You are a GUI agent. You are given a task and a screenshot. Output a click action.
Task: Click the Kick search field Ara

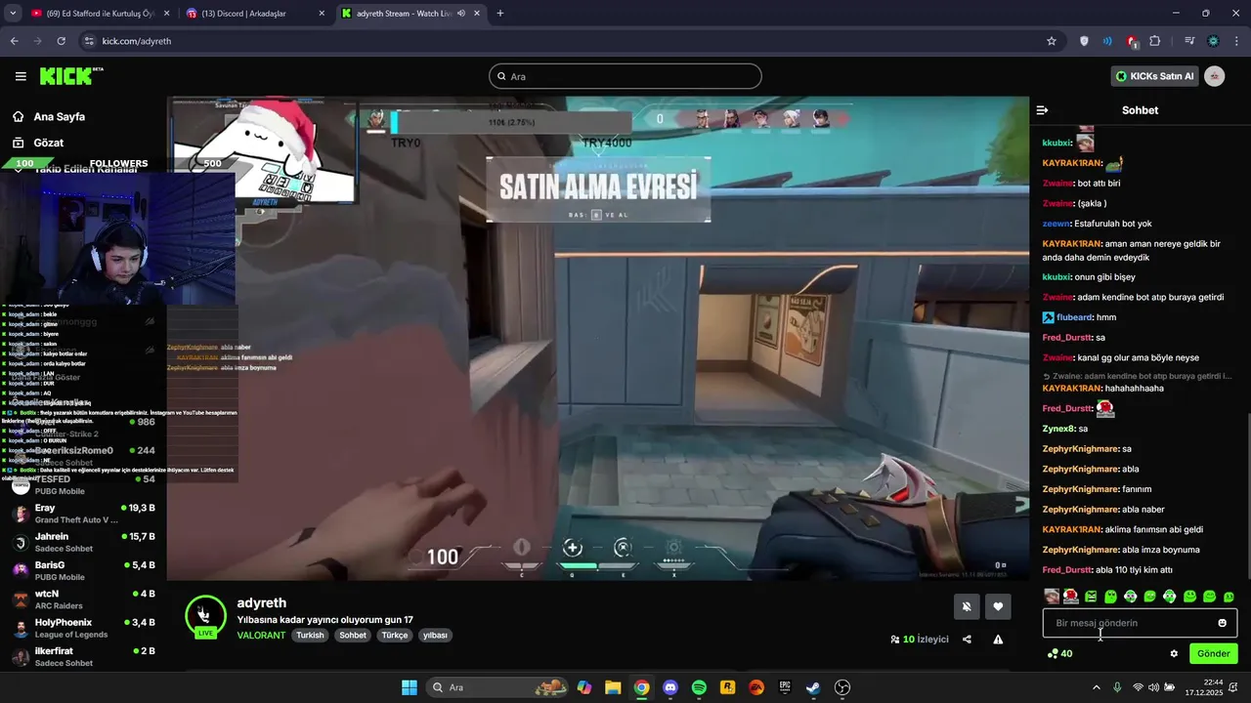625,76
